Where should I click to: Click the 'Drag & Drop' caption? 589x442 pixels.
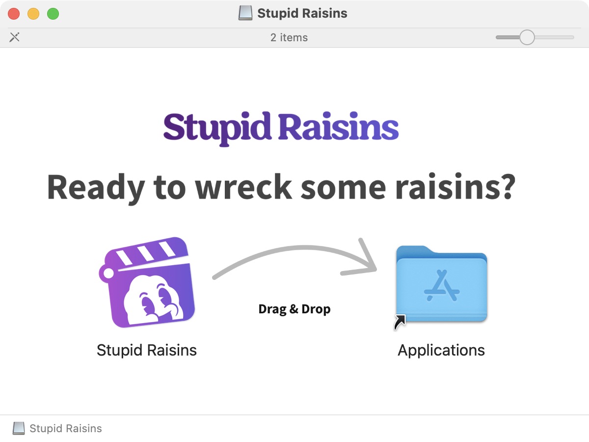pos(294,309)
